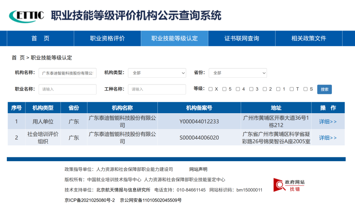Click the page title 职业技能等级评价机构公示查询系统
Image resolution: width=355 pixels, height=211 pixels.
click(136, 15)
